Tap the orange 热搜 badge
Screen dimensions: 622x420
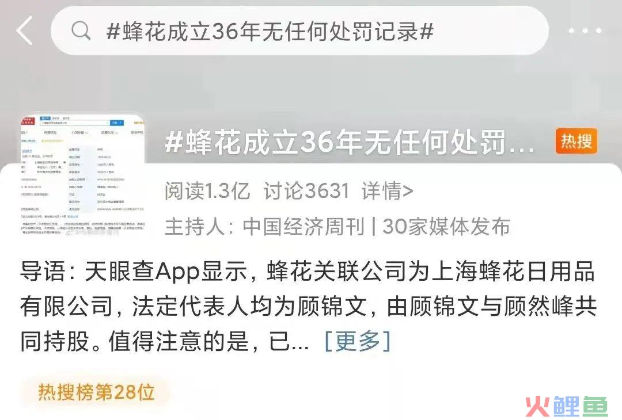577,141
